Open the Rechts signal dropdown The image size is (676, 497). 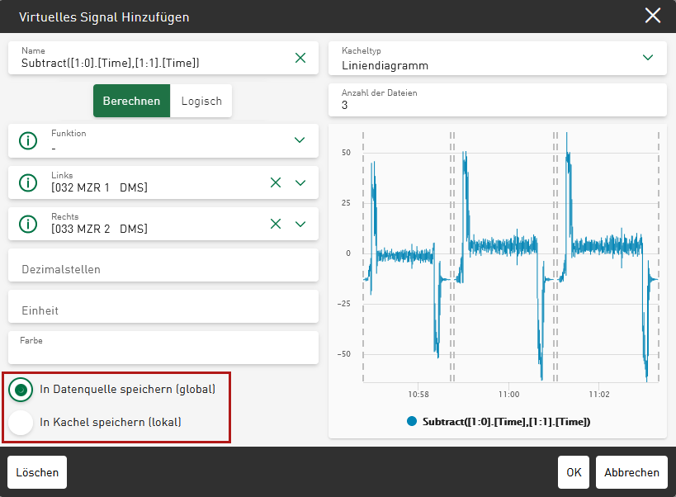300,224
